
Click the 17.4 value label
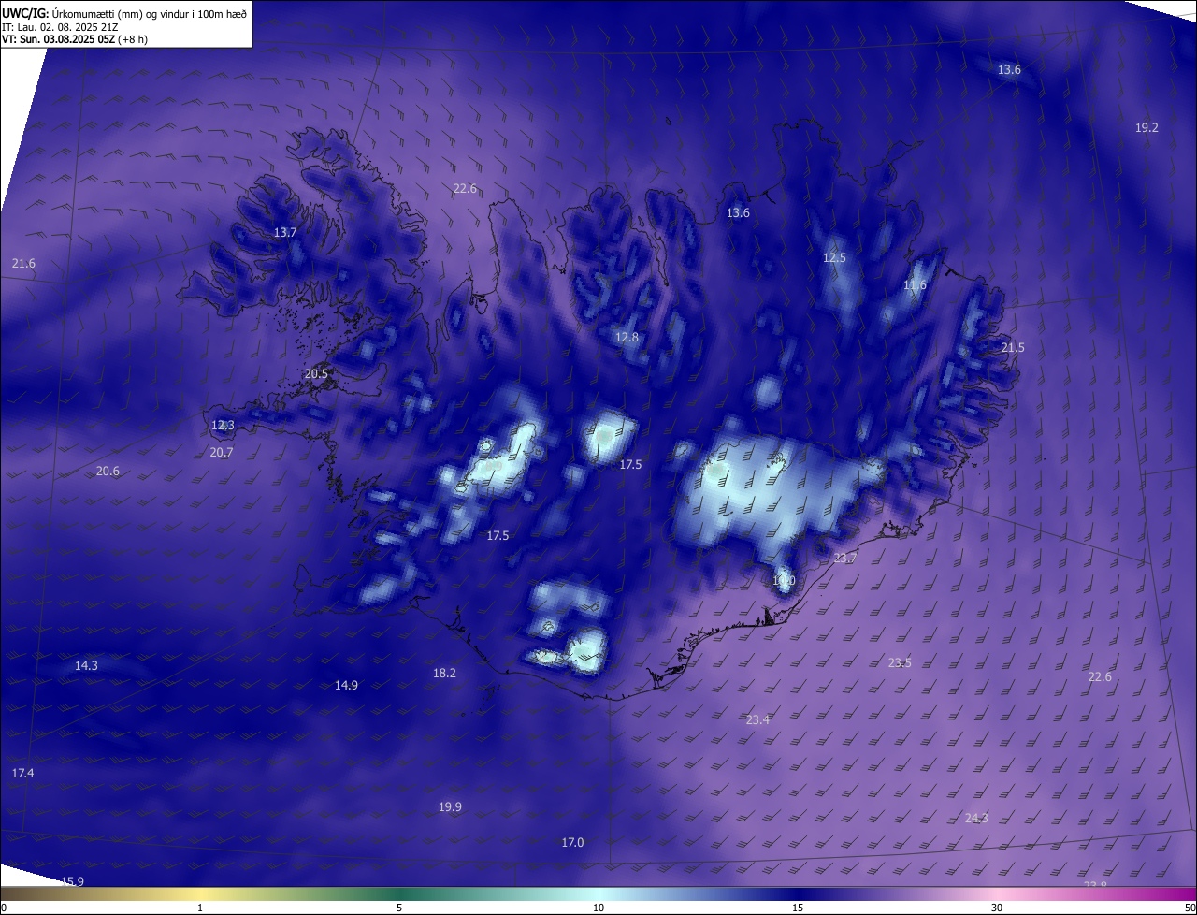(22, 773)
